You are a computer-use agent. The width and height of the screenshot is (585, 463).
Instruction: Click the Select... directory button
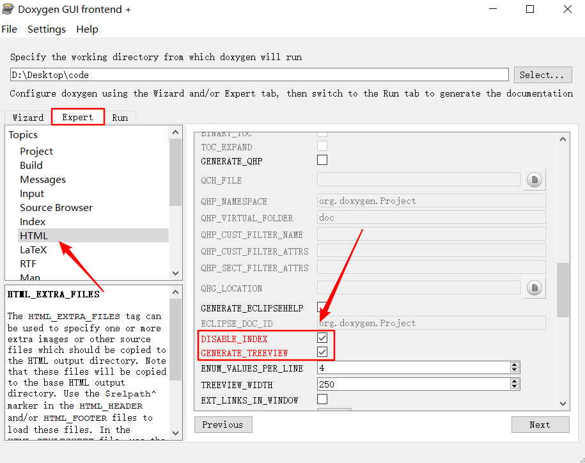coord(542,75)
